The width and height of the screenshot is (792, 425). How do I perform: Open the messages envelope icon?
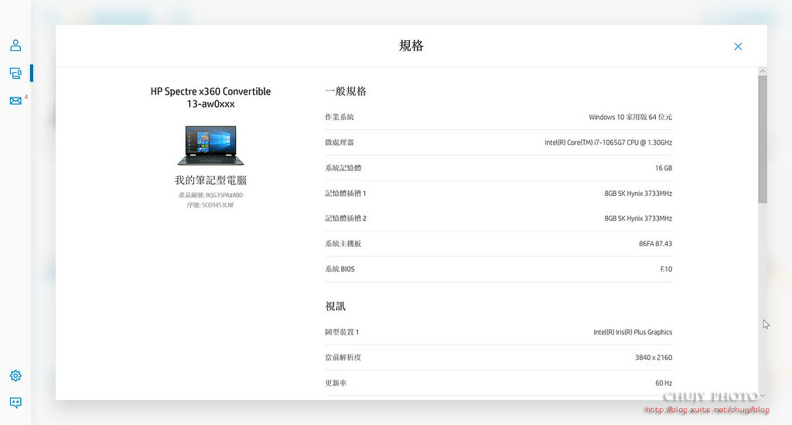15,101
